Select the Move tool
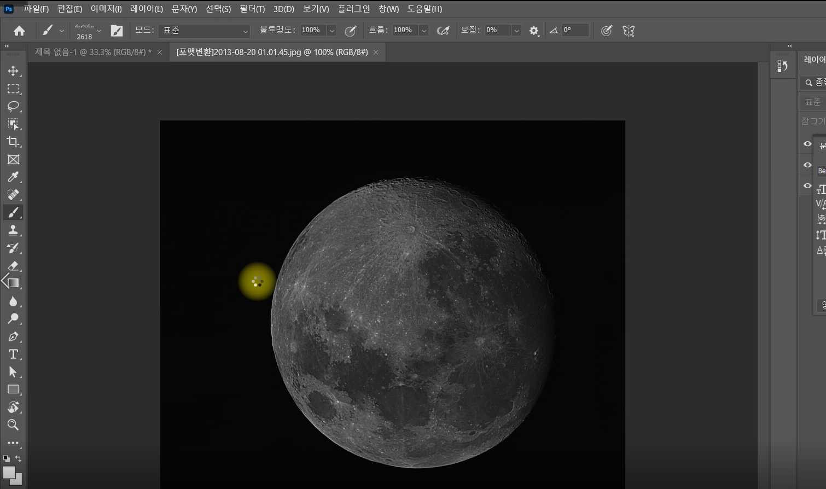The height and width of the screenshot is (489, 826). click(13, 71)
